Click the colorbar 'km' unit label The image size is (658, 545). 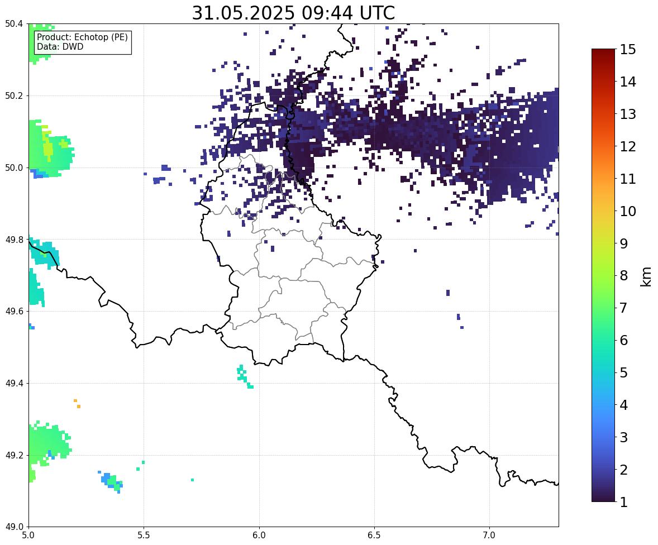[x=646, y=277]
